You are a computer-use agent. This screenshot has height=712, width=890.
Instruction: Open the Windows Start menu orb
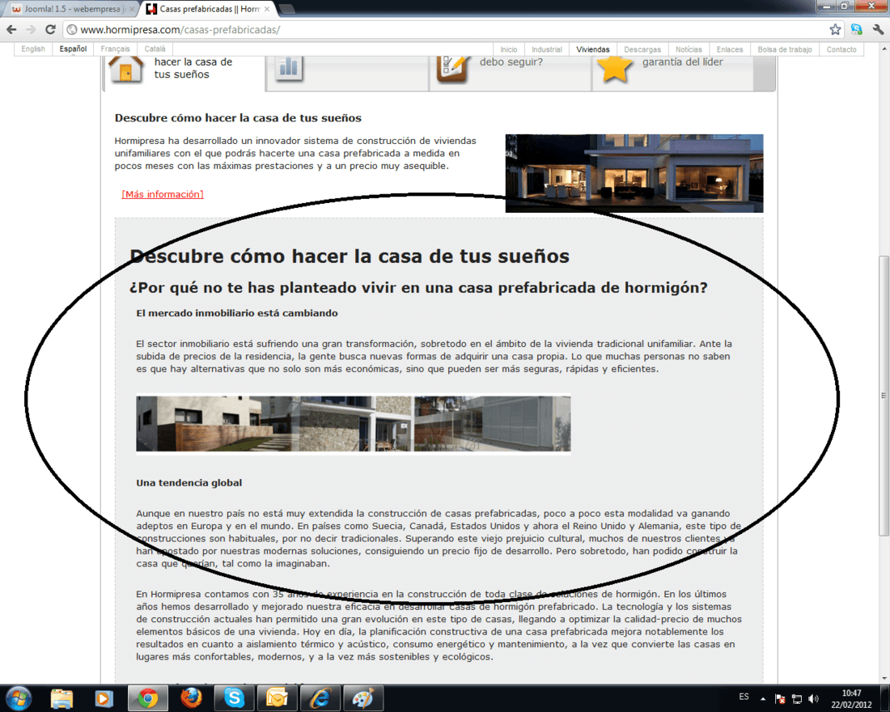[x=18, y=697]
